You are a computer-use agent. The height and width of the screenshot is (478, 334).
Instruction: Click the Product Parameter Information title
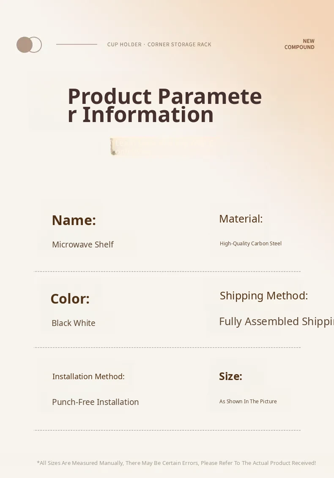tap(164, 105)
